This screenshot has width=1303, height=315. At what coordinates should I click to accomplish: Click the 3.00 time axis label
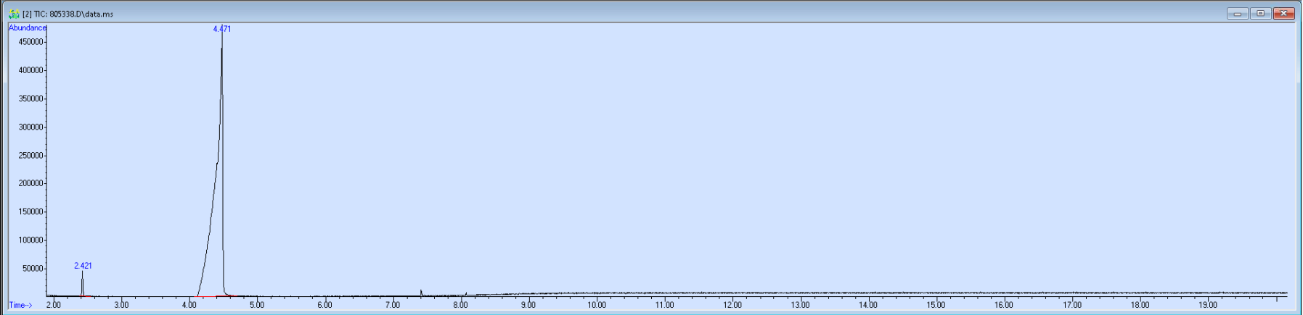121,305
